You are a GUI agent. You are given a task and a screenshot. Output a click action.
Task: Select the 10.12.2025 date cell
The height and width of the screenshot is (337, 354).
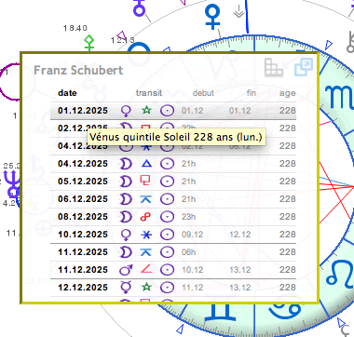83,235
